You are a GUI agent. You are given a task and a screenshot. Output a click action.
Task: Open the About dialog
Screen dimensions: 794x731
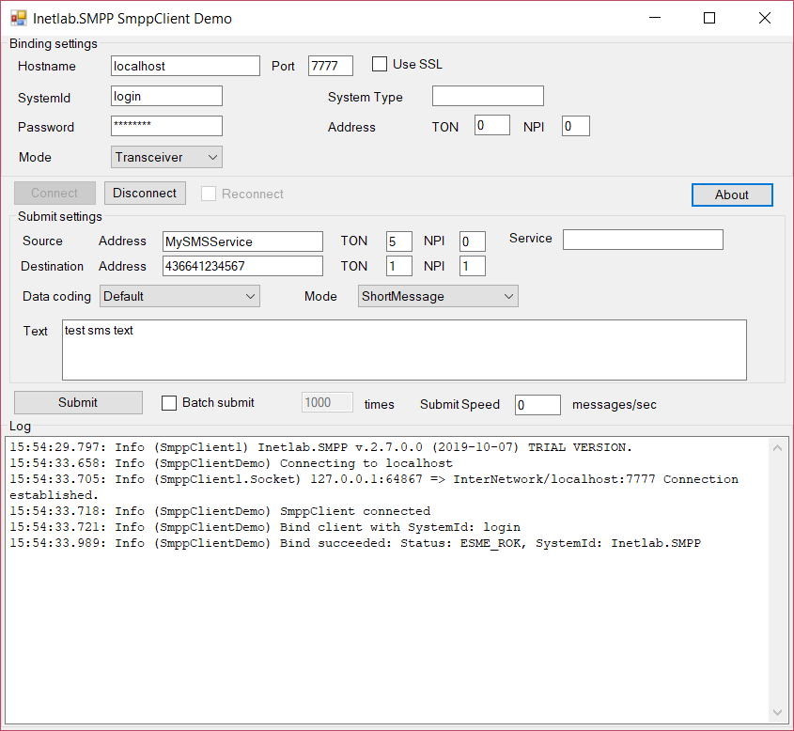pos(732,194)
